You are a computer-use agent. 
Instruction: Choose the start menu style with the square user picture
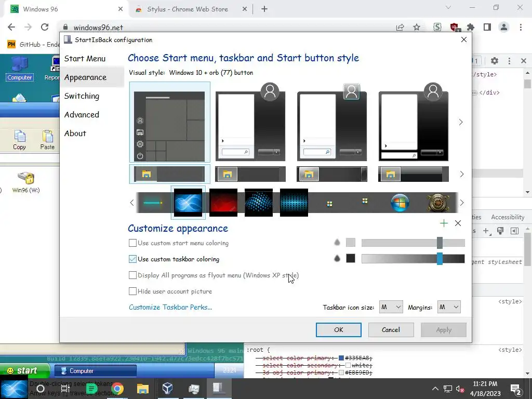[331, 123]
